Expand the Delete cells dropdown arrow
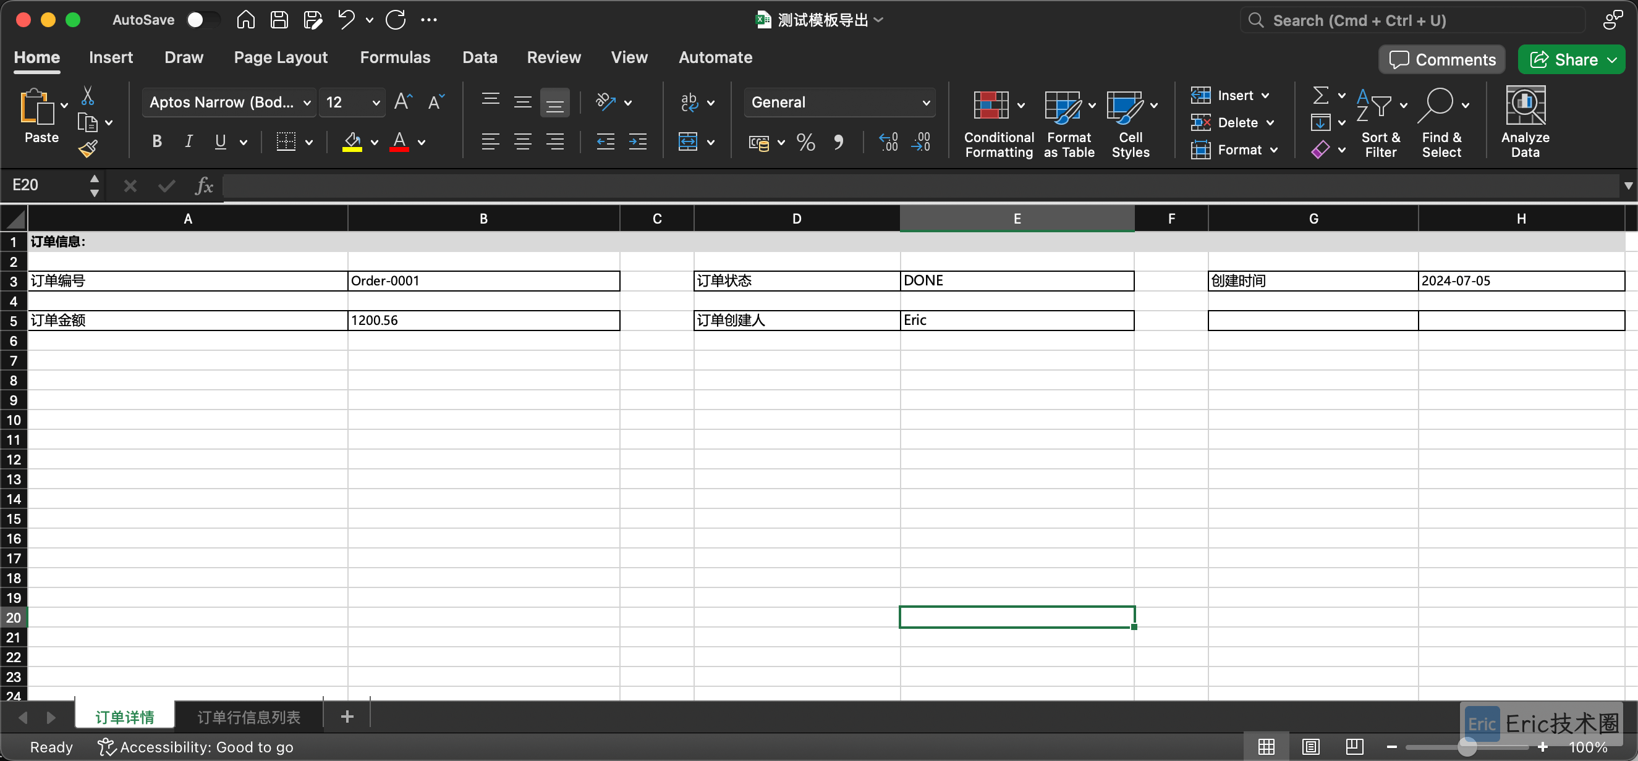 (1270, 122)
